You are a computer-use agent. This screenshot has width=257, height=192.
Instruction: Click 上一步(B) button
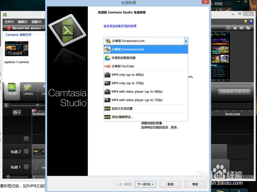pyautogui.click(x=124, y=184)
